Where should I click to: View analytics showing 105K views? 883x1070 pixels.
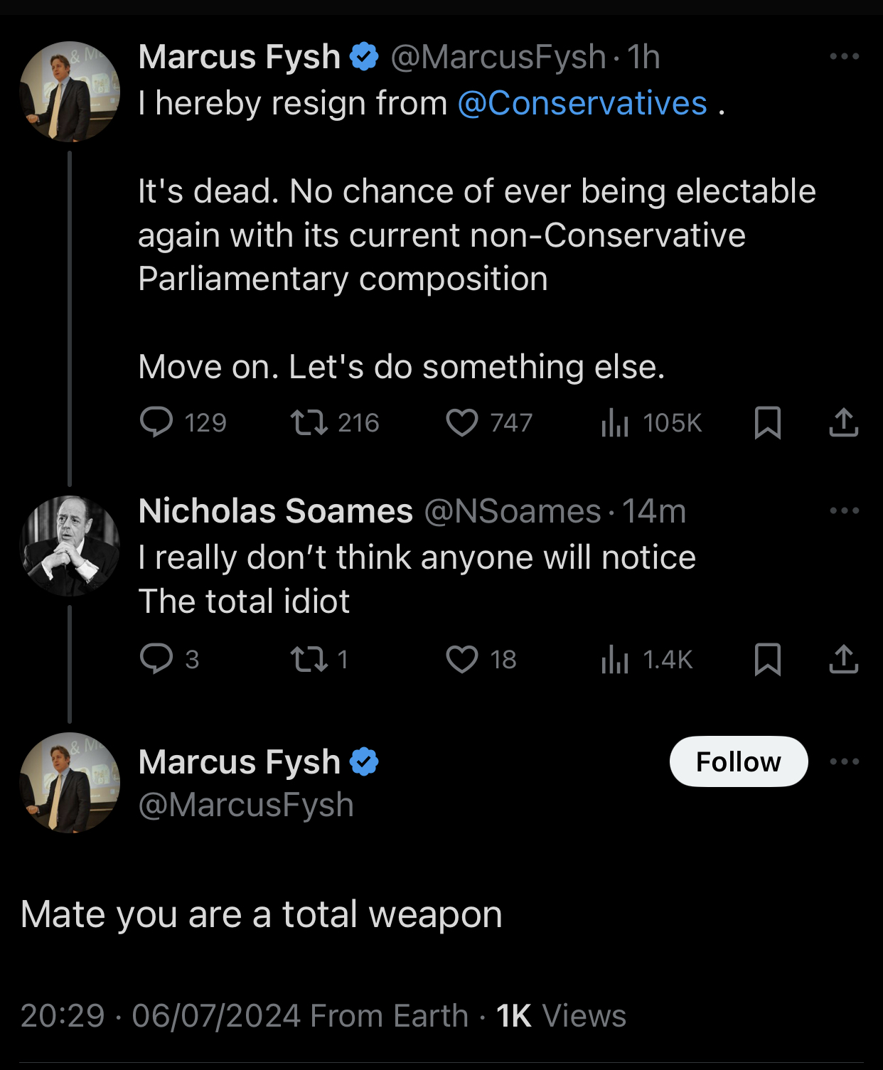616,422
